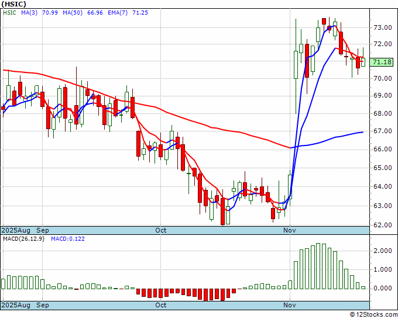
Task: Click Nov on the MACD timeline
Action: 290,305
